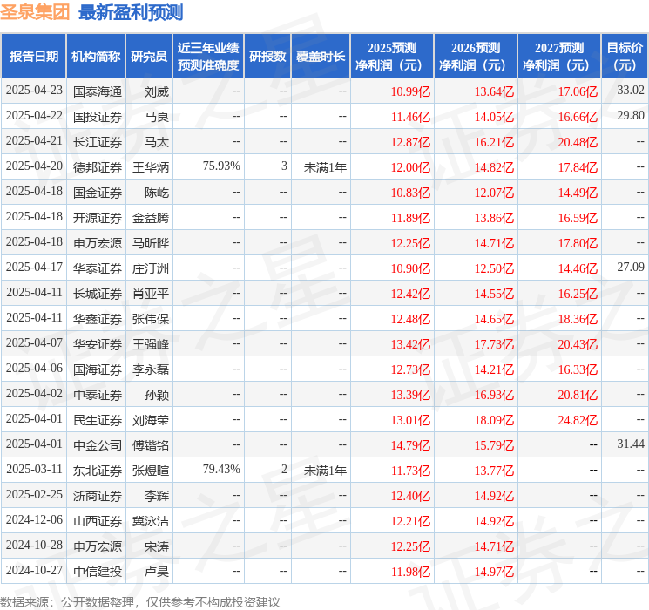Select the 浙商证券 institution cell
Viewport: 649px width, 610px height.
click(98, 496)
